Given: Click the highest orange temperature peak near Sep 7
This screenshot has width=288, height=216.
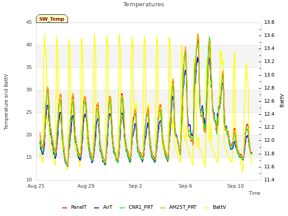Looking at the screenshot, I should [x=198, y=34].
